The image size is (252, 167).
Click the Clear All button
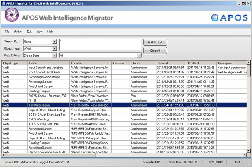(155, 50)
